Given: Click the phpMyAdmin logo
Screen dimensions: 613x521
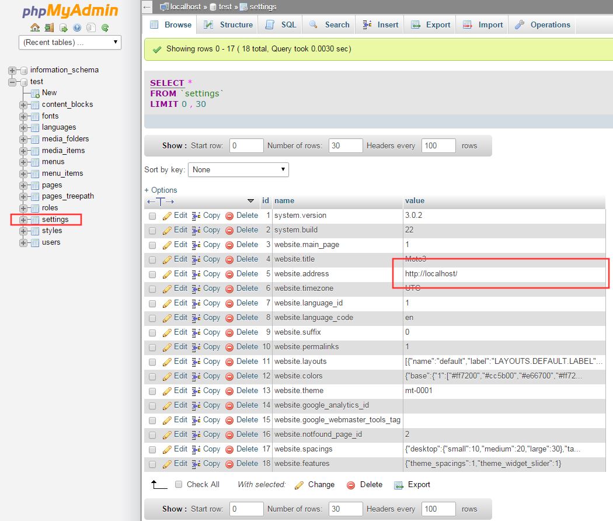Looking at the screenshot, I should coord(70,11).
